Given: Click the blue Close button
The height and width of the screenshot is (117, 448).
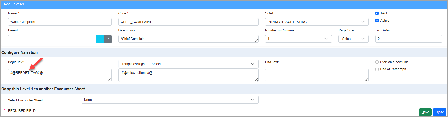Looking at the screenshot, I should [x=439, y=112].
